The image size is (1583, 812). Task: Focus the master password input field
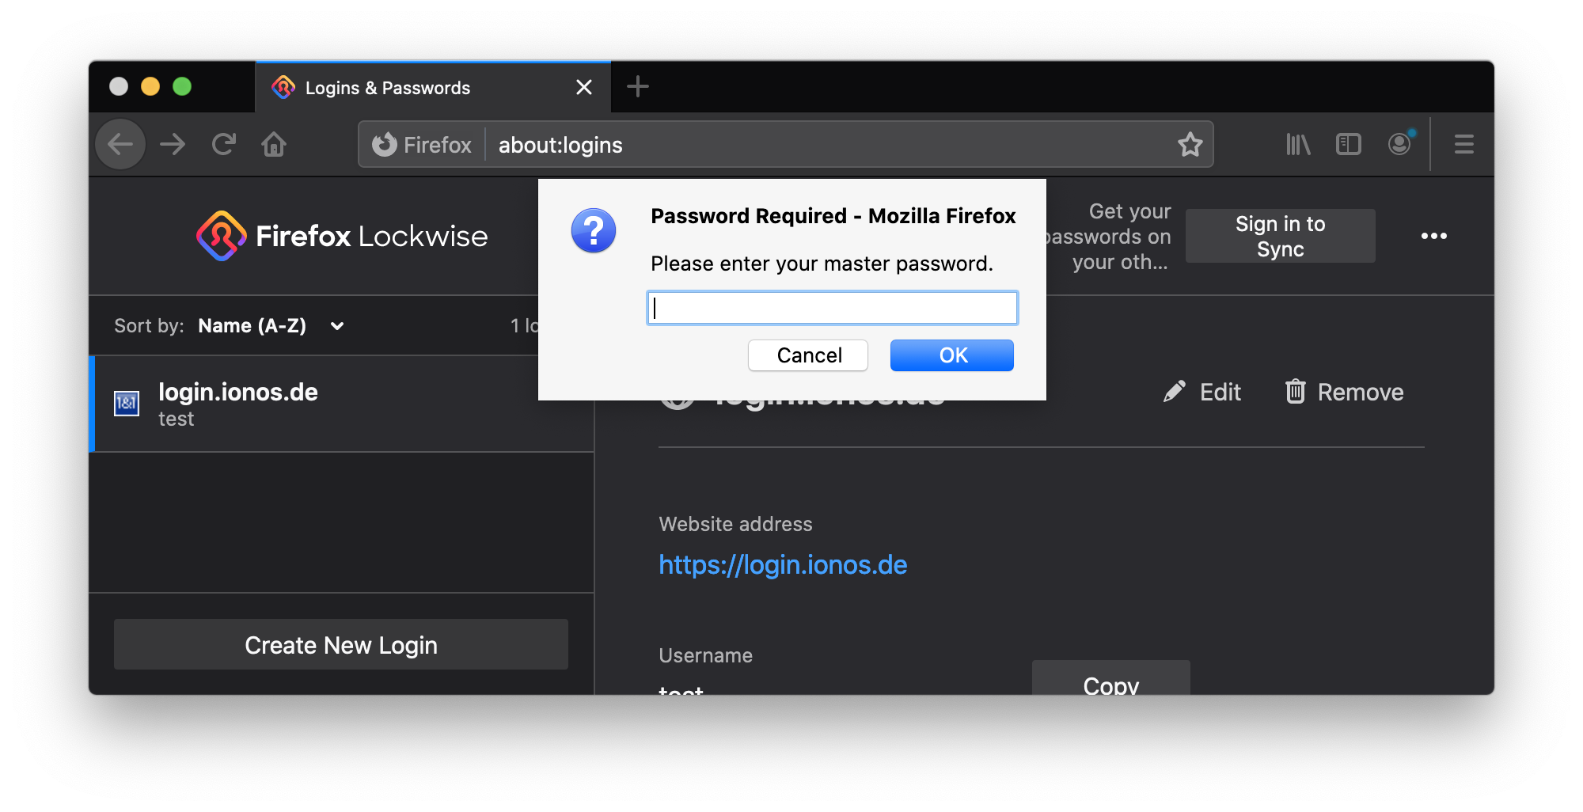pyautogui.click(x=833, y=308)
